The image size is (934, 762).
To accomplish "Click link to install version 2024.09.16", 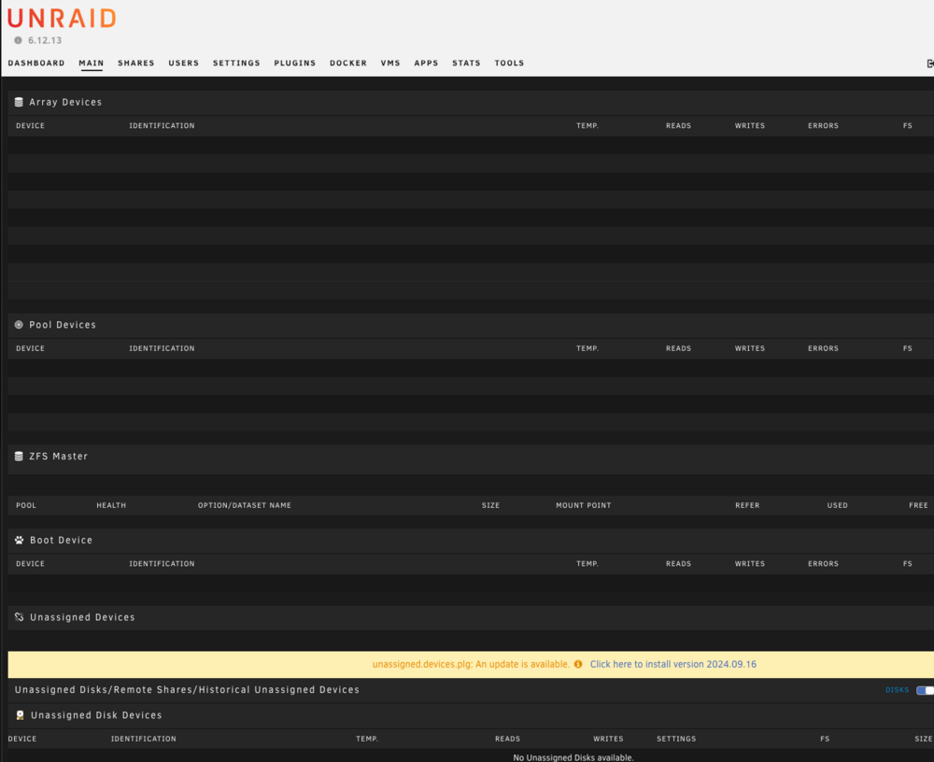I will click(x=673, y=664).
